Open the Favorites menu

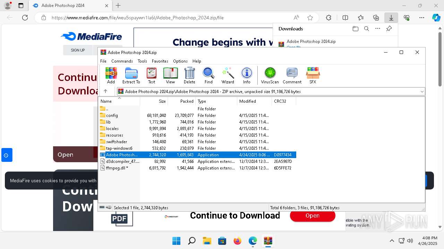coord(160,61)
